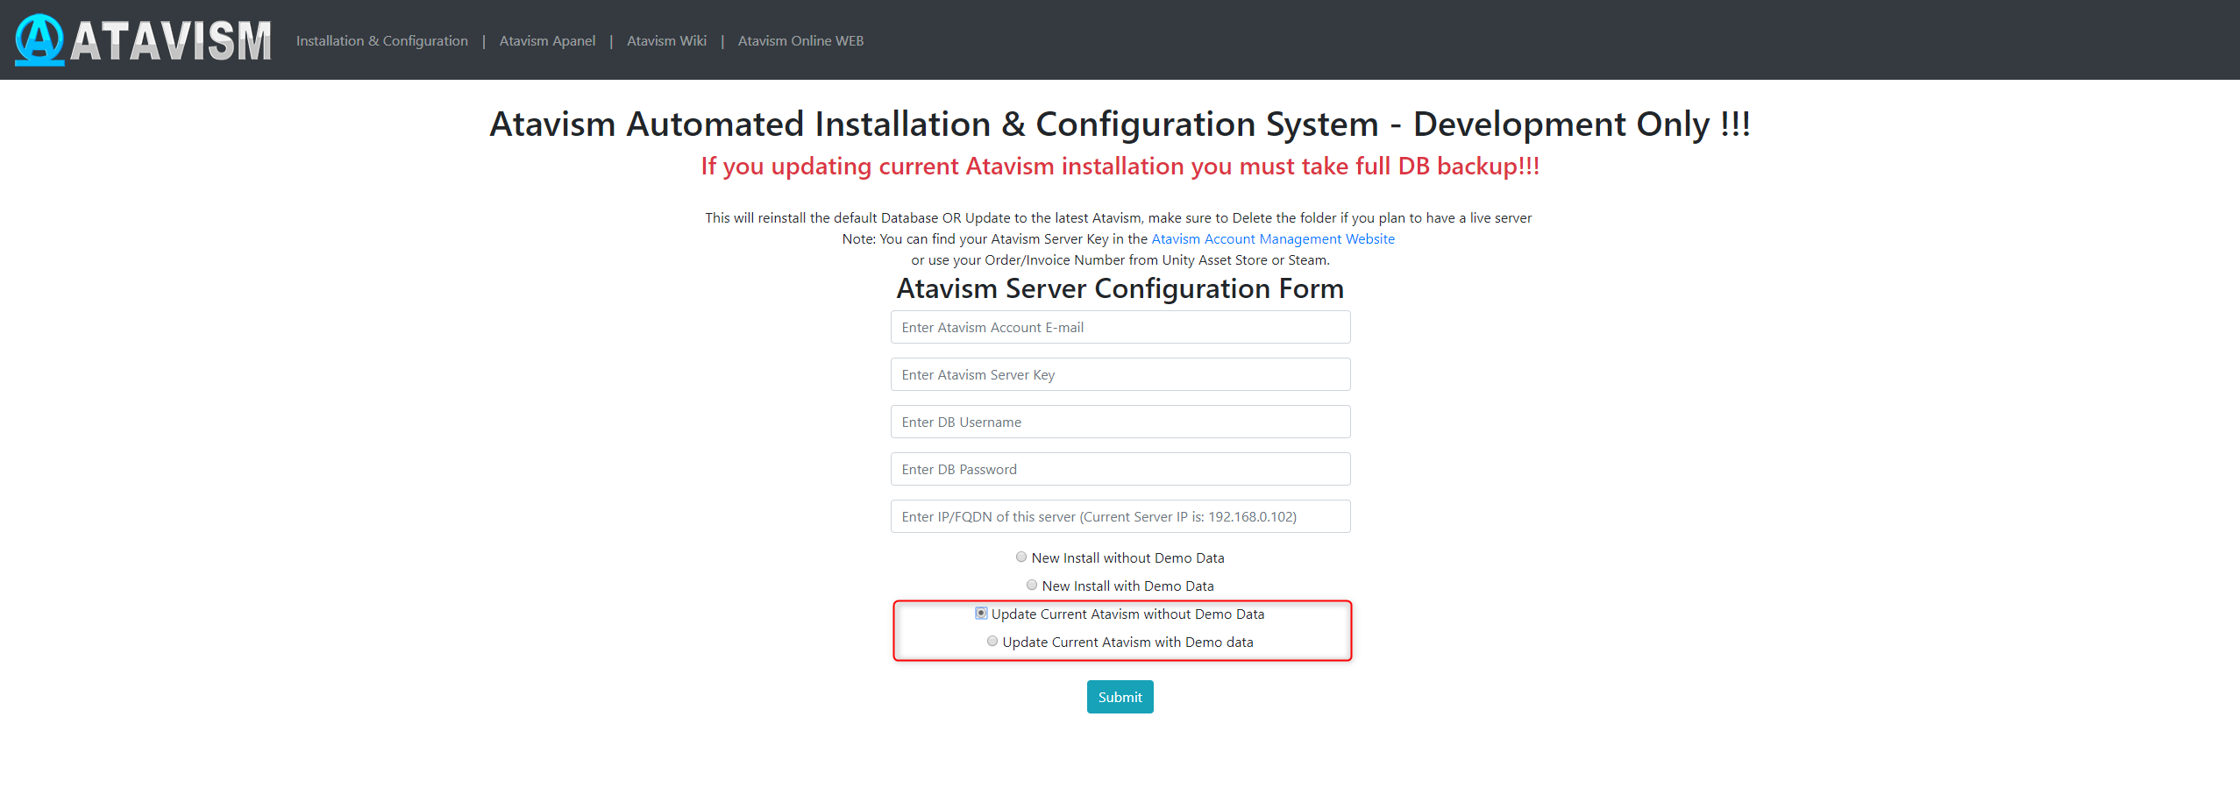Click into the Atavism Server Key field
Image resolution: width=2240 pixels, height=795 pixels.
tap(1120, 375)
